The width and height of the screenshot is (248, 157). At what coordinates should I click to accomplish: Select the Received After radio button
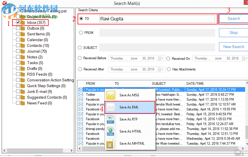80,69
